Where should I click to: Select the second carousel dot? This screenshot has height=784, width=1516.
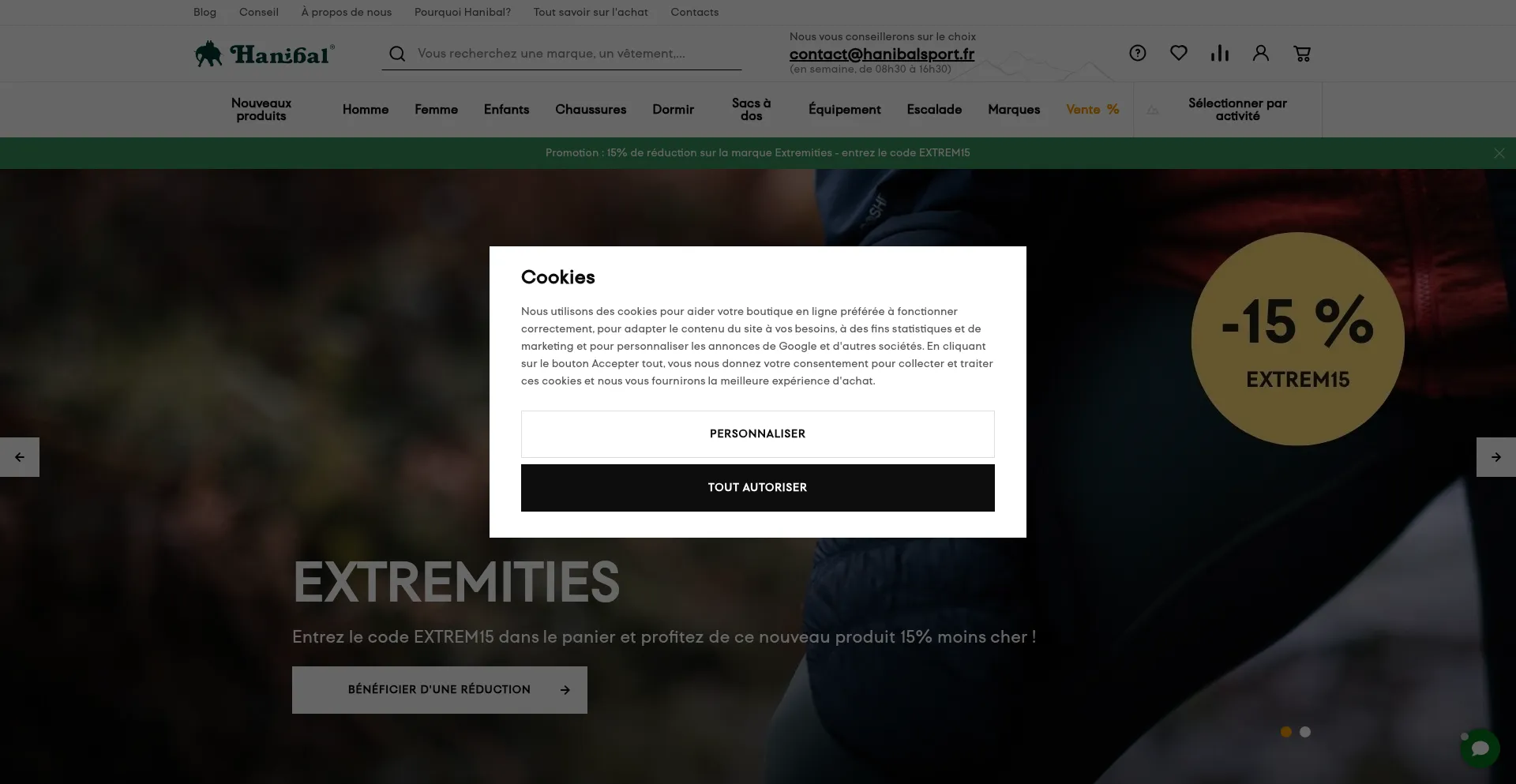(1305, 732)
